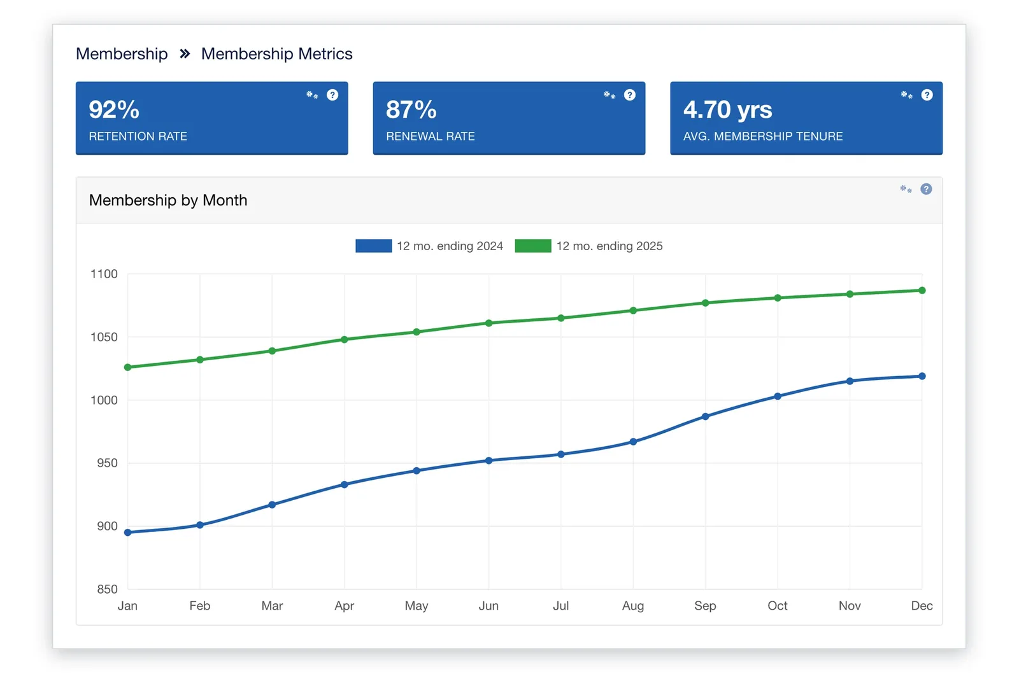Viewport: 1019px width, 679px height.
Task: Click the 4.70 yrs tenure value
Action: tap(727, 109)
